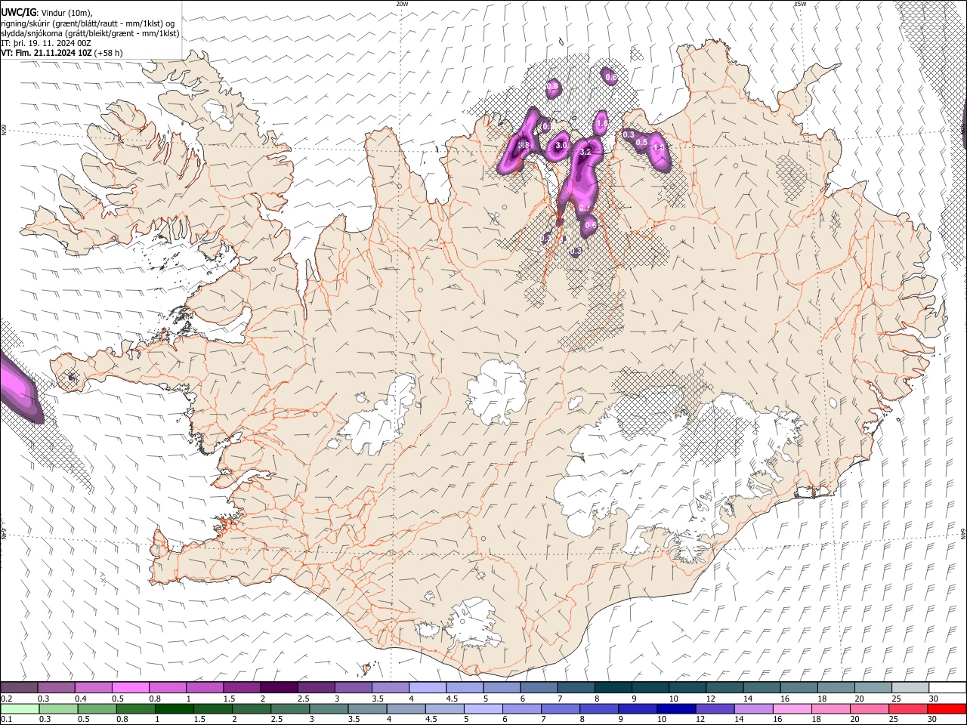Click snow scale swatch between 4 and 4.5
The image size is (967, 725).
click(427, 688)
